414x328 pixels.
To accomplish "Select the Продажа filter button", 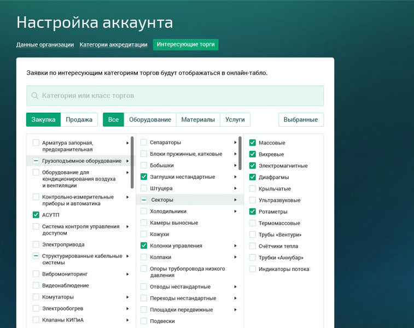I will click(x=79, y=120).
